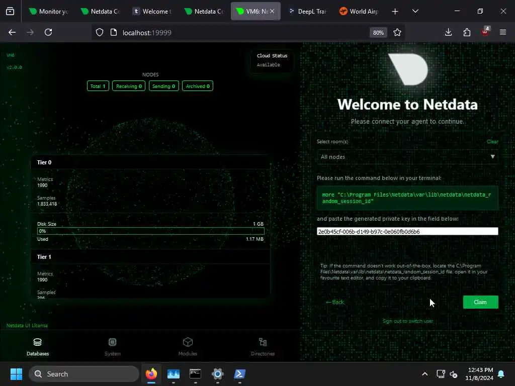
Task: Copy the terminal command code block
Action: pyautogui.click(x=407, y=198)
